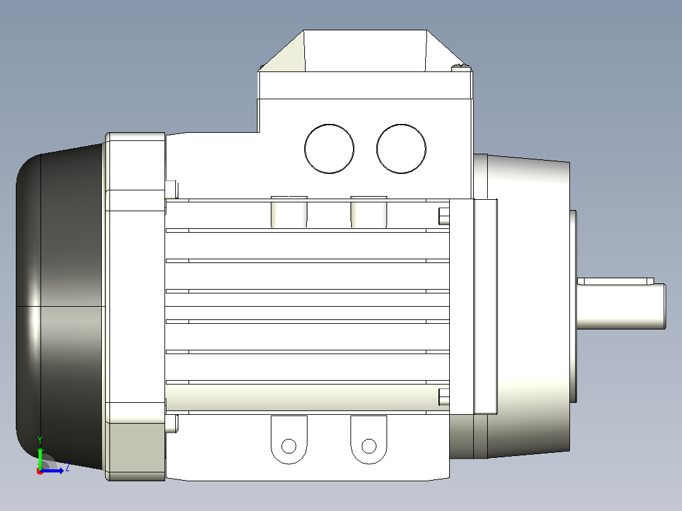Viewport: 682px width, 511px height.
Task: Pick the right circular cable entry on terminal box
Action: point(401,149)
